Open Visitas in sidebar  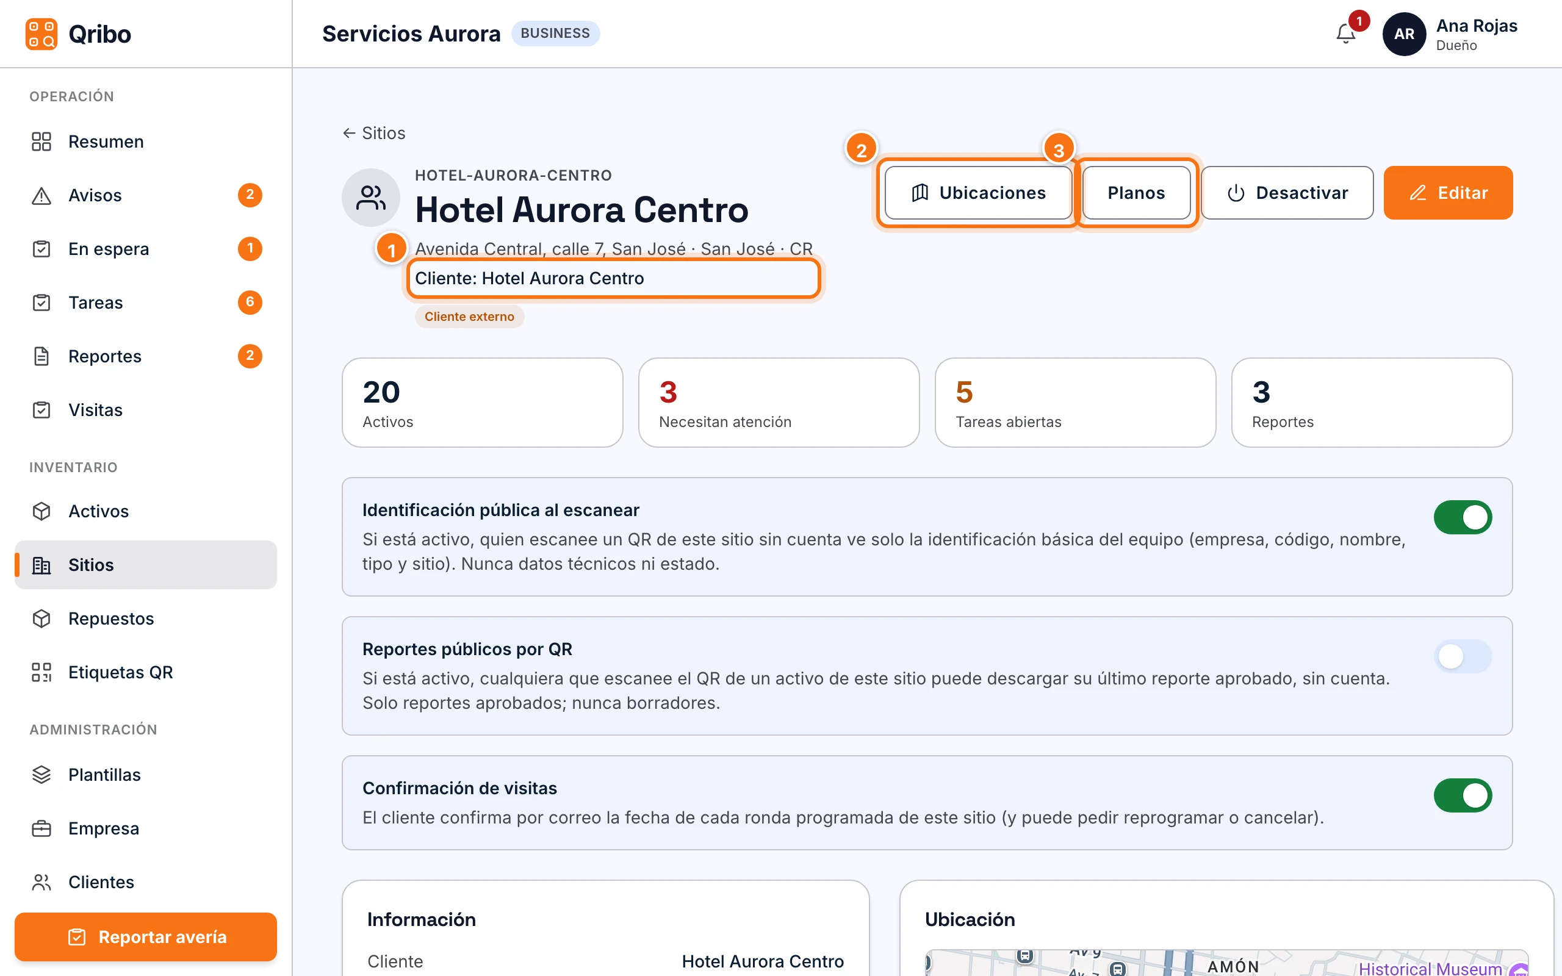(146, 410)
